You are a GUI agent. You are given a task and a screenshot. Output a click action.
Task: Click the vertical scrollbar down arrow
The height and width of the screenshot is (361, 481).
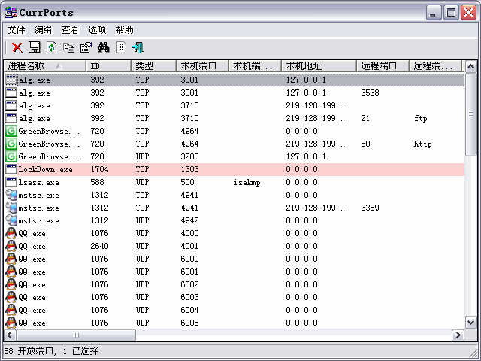click(471, 323)
